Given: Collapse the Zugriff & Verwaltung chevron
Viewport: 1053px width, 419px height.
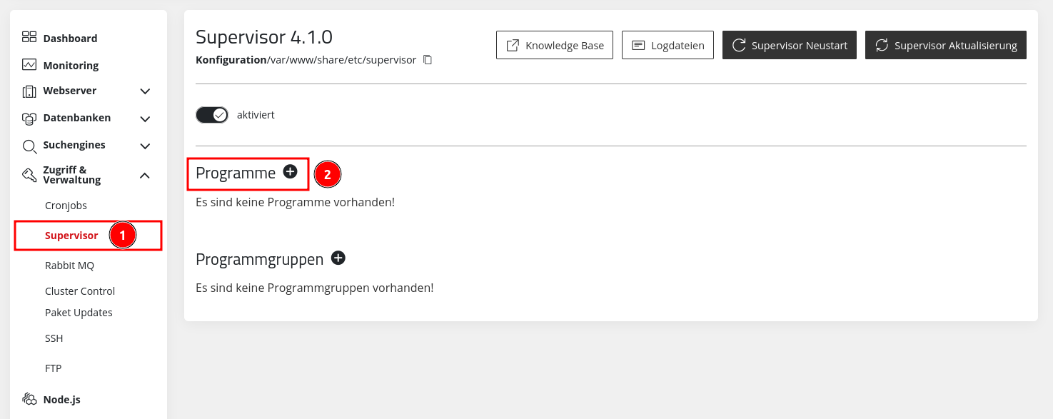Looking at the screenshot, I should tap(145, 175).
